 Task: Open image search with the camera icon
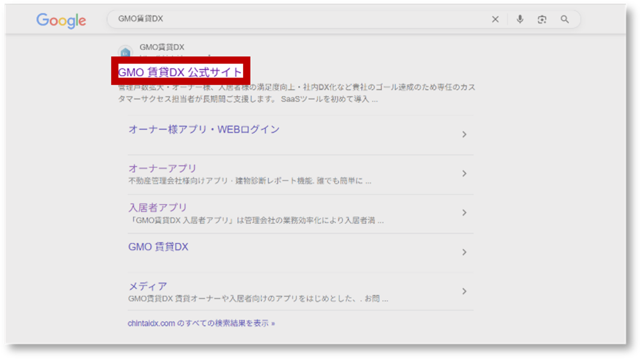click(542, 19)
